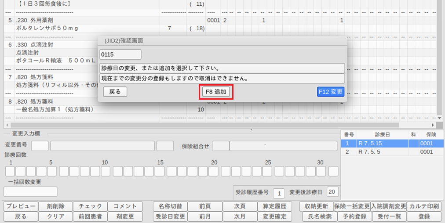Screen dimensions: 445x223
Task: Click the チェック button
Action: click(x=90, y=206)
